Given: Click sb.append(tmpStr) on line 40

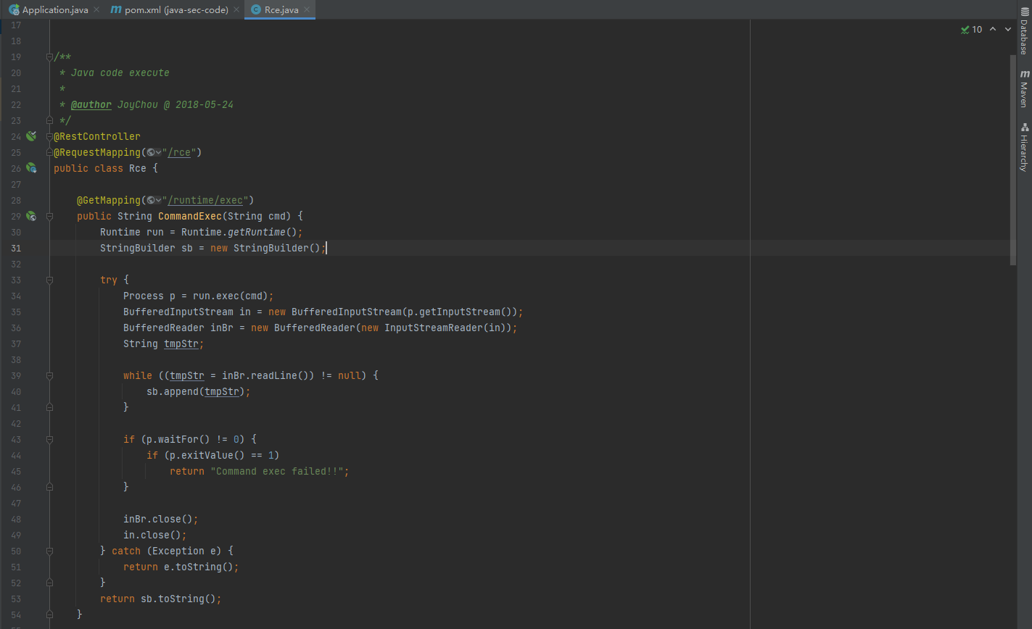Looking at the screenshot, I should (x=196, y=391).
